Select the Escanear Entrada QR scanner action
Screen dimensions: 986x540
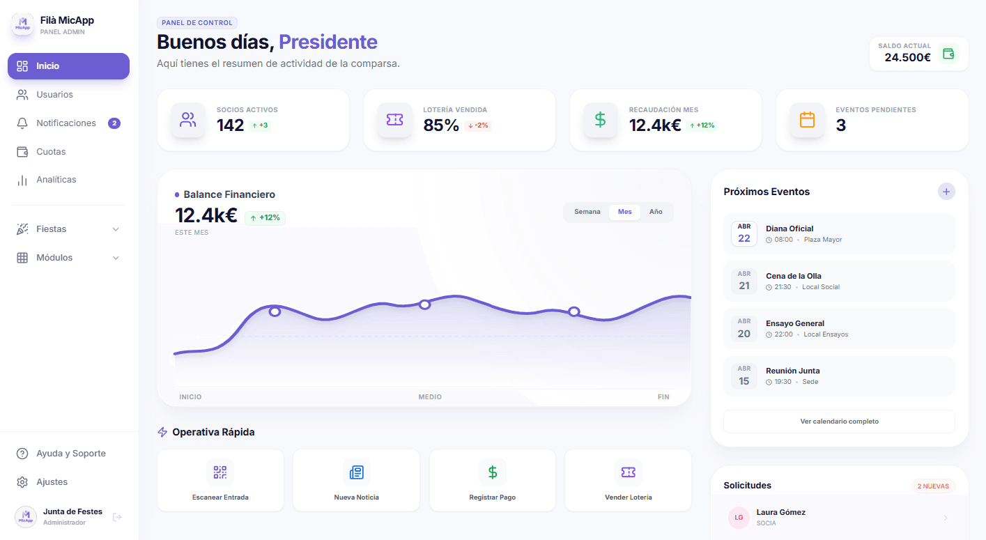click(x=220, y=480)
